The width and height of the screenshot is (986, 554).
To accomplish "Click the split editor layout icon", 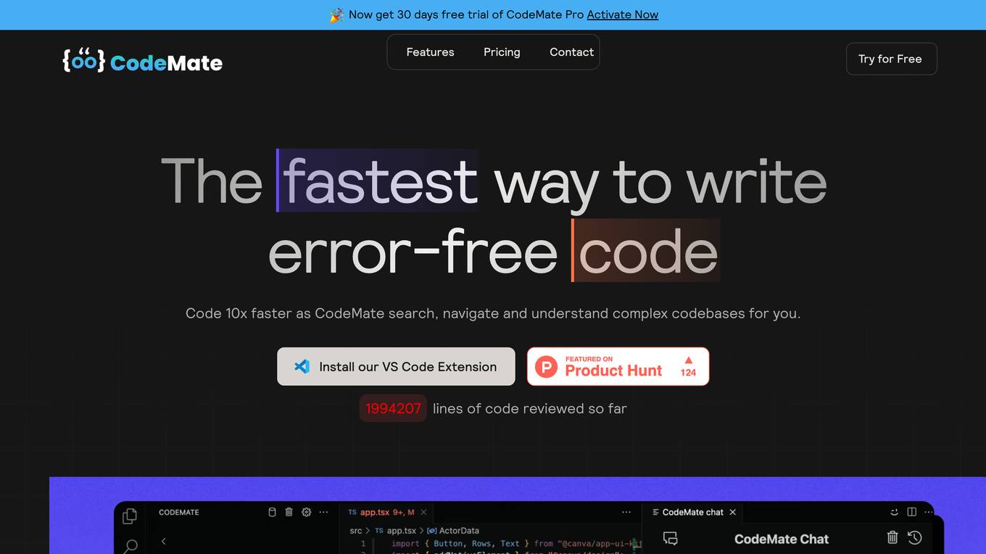I will coord(911,512).
